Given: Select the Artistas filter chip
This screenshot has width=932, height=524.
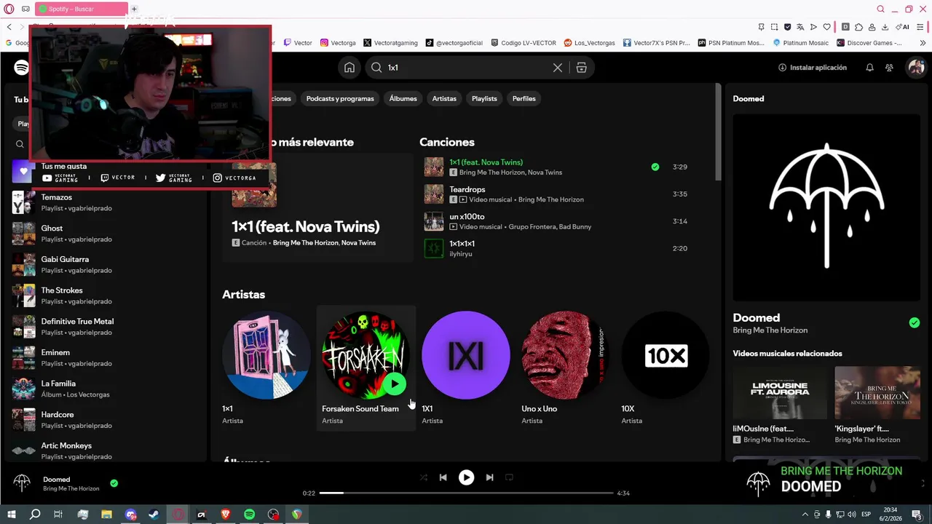Looking at the screenshot, I should pyautogui.click(x=444, y=98).
